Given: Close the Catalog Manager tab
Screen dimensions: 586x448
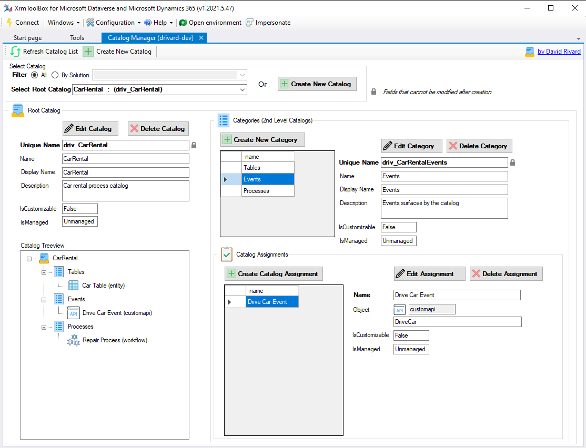Looking at the screenshot, I should click(x=201, y=38).
